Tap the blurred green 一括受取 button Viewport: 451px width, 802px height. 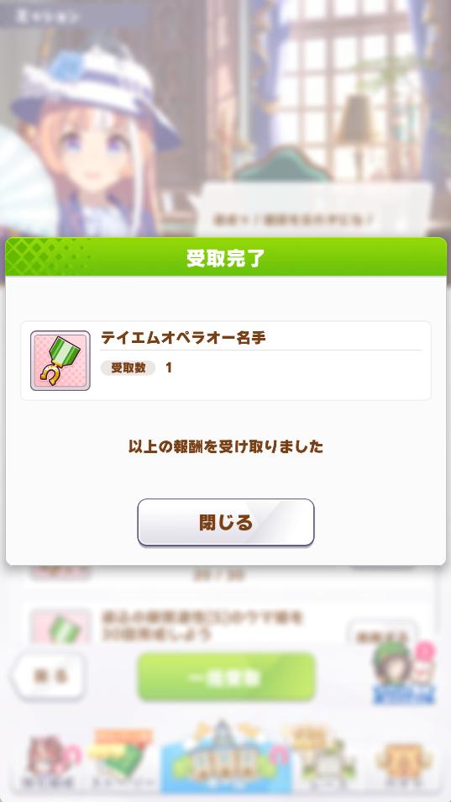tap(226, 678)
